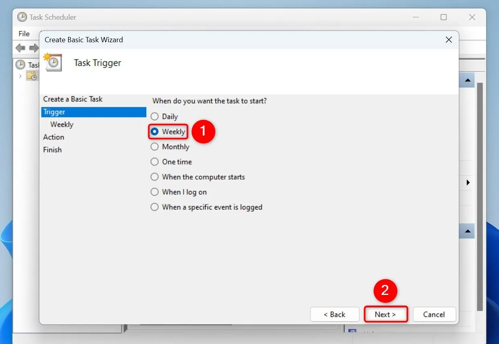Select the Daily radio button

click(155, 117)
